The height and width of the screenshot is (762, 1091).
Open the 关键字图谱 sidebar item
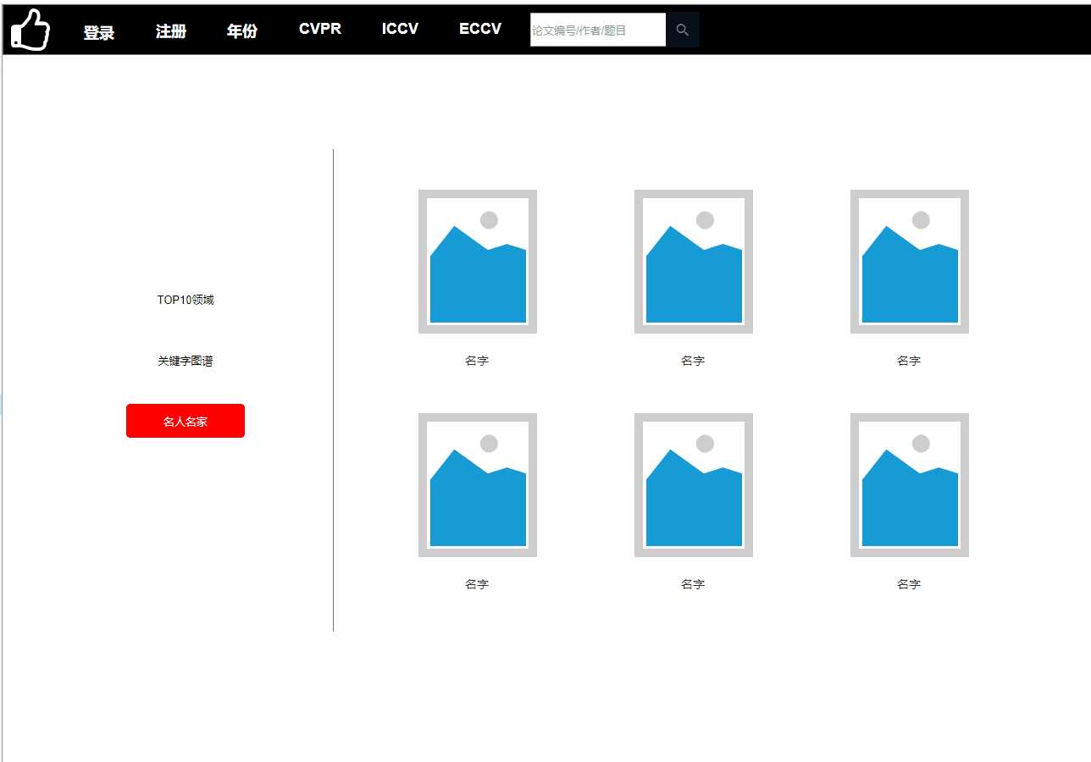[186, 361]
